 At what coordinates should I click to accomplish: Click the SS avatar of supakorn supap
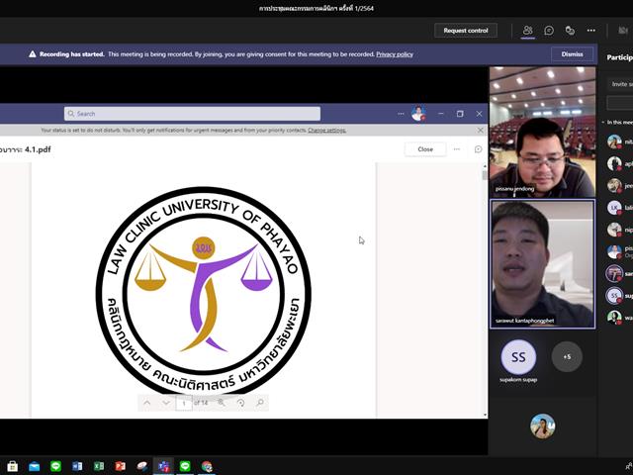(x=518, y=357)
